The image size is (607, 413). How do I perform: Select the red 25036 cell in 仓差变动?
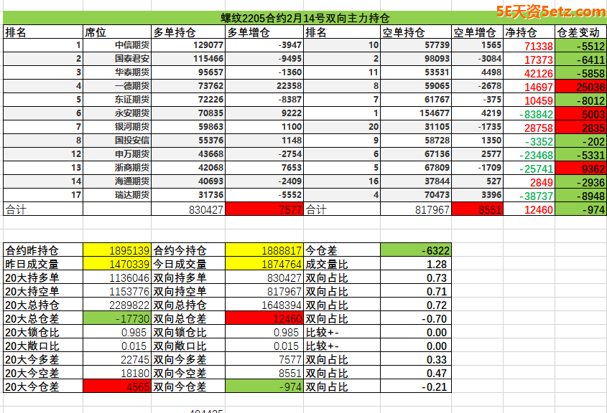(580, 87)
